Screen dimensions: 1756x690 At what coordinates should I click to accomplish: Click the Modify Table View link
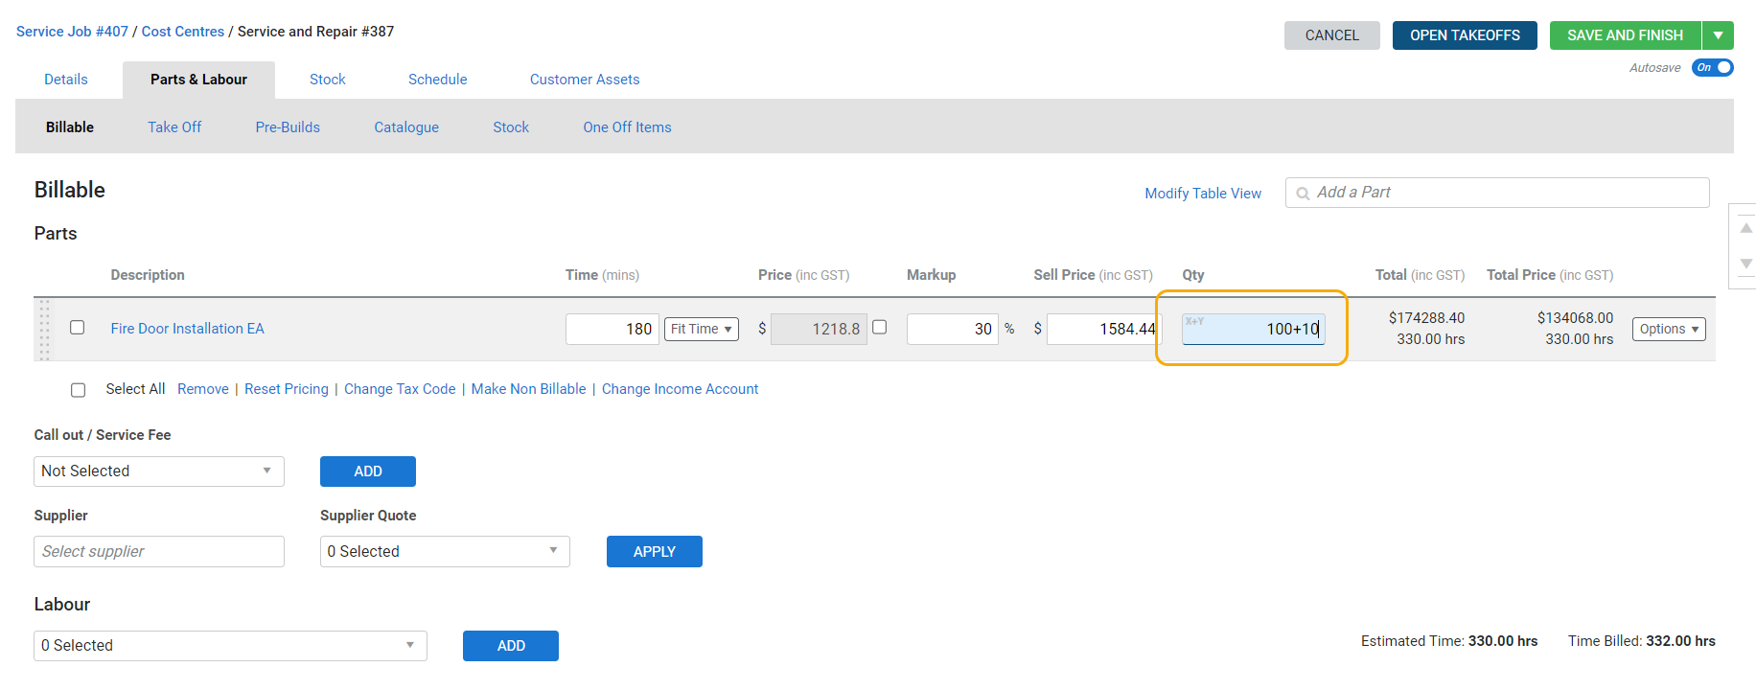click(1202, 194)
